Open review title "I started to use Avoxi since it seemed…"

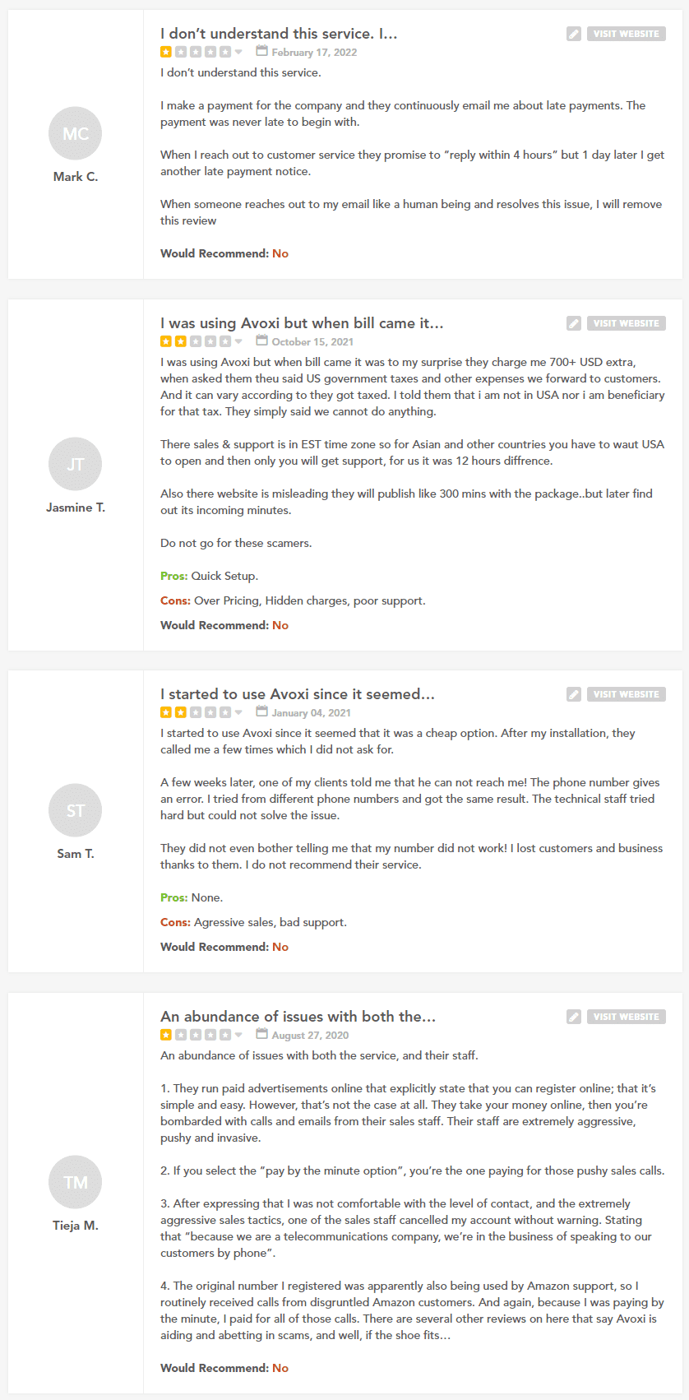(x=298, y=694)
